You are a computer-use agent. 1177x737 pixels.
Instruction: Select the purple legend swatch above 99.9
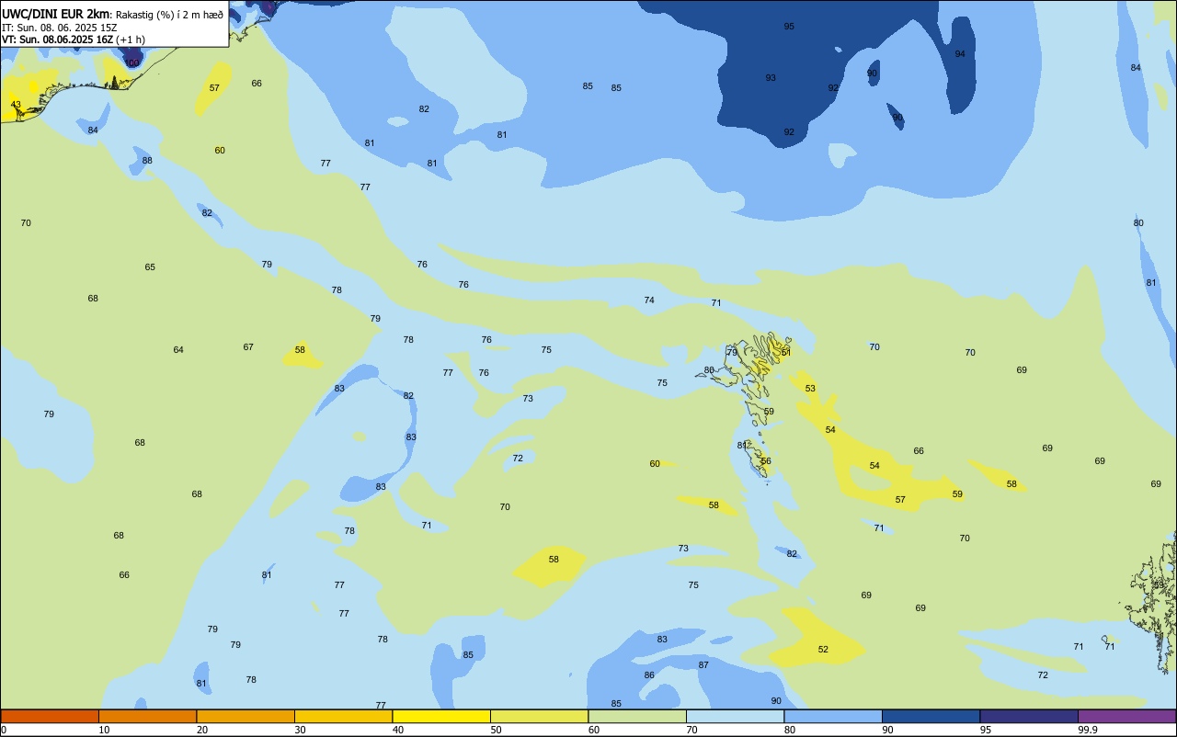click(x=1126, y=716)
